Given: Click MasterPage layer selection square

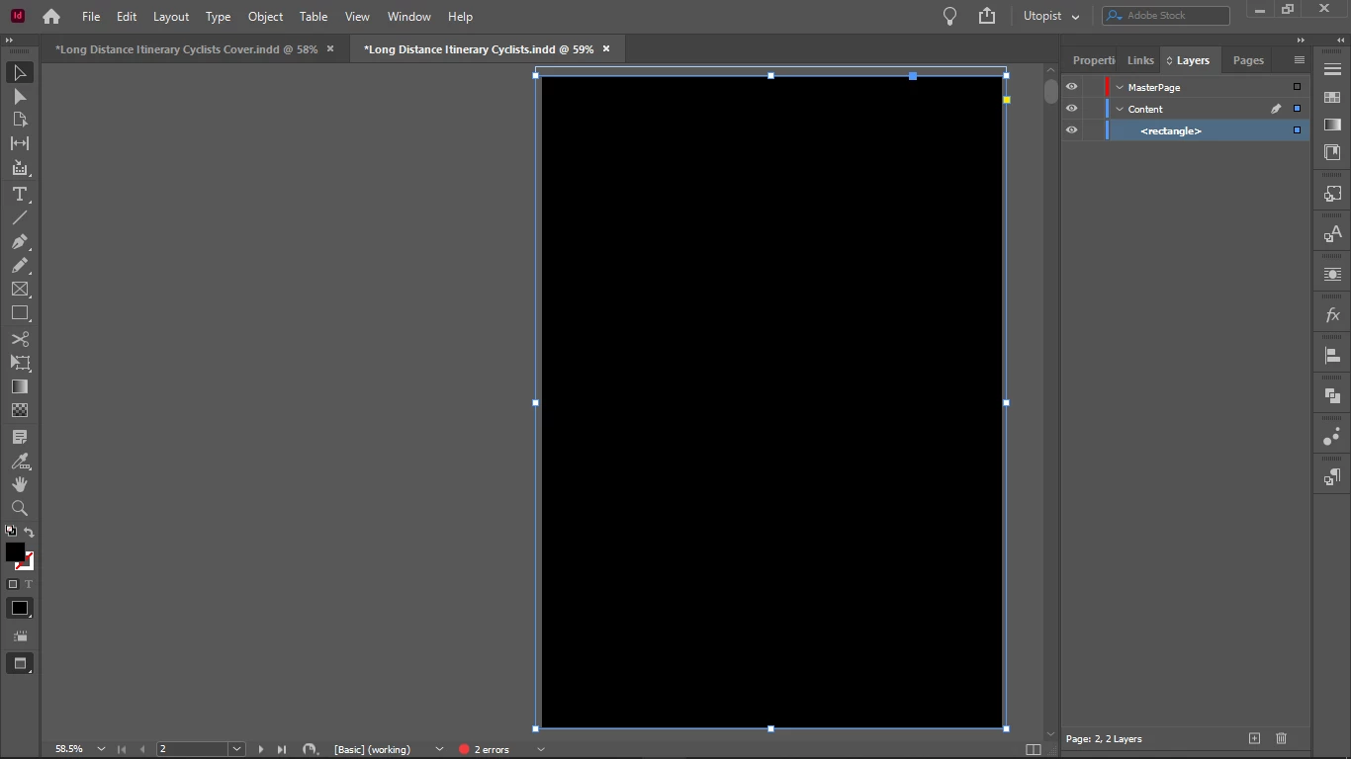Looking at the screenshot, I should point(1297,87).
